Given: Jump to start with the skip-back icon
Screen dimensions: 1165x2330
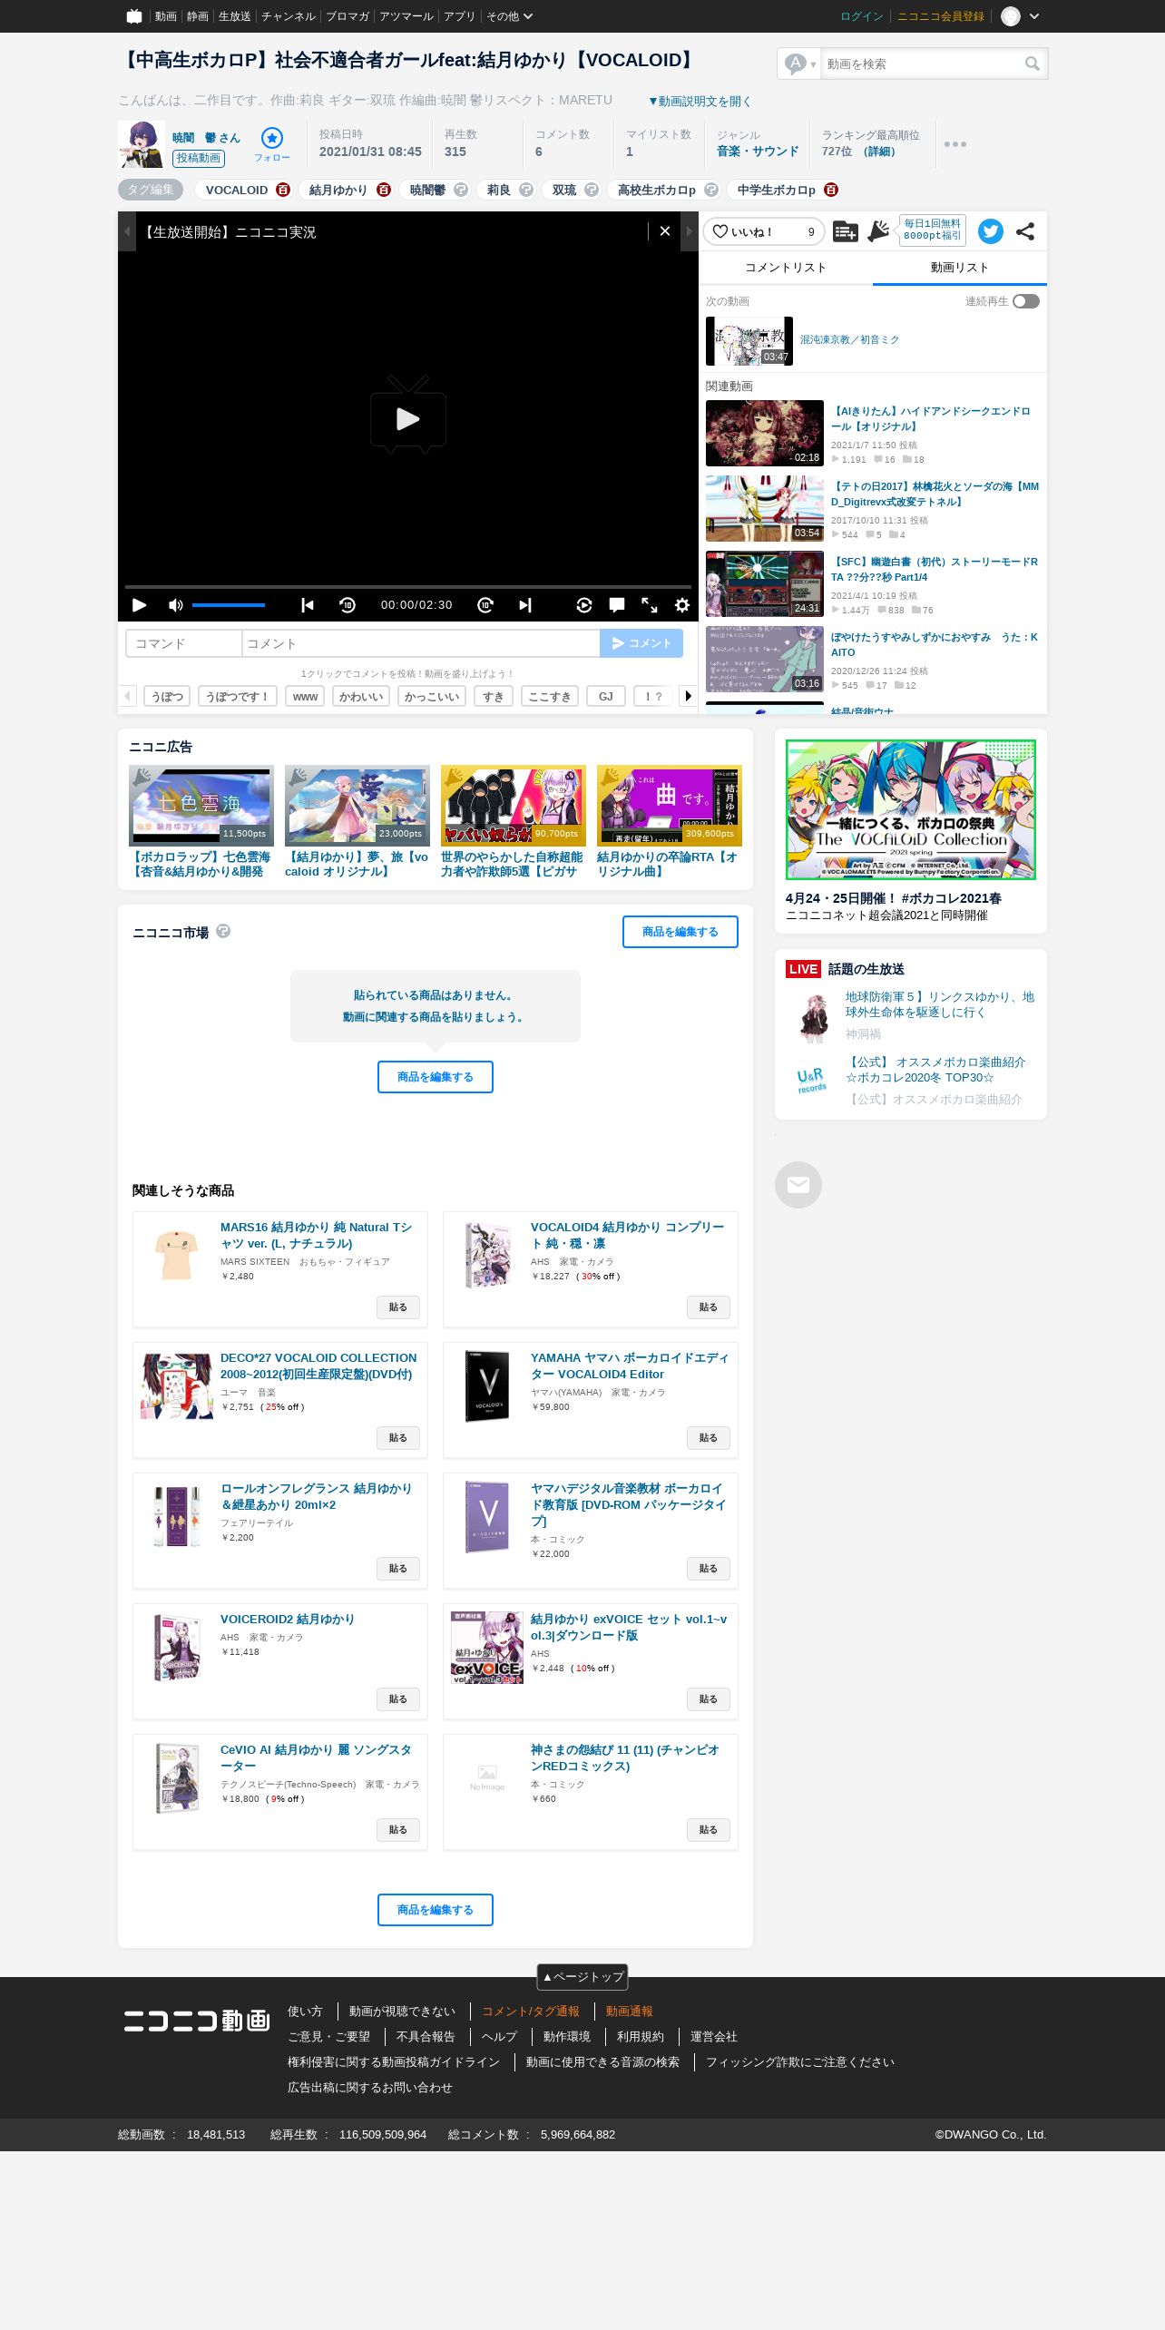Looking at the screenshot, I should (308, 605).
